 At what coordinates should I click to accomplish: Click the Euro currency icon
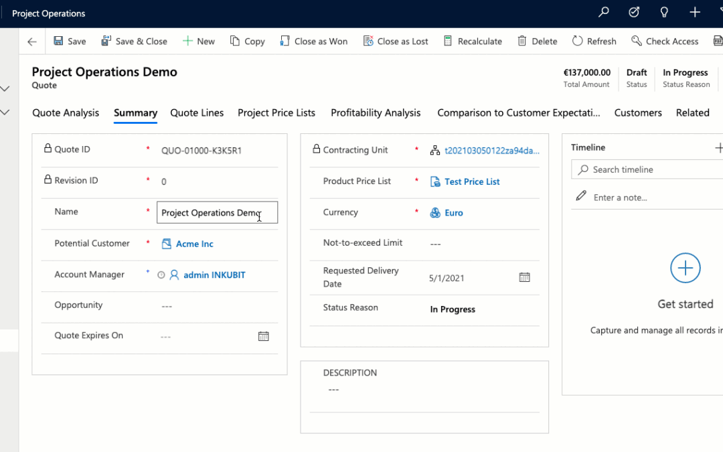tap(435, 213)
